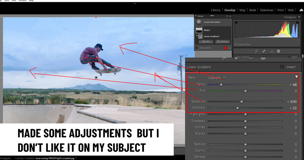Open Masks panel help icon
Image resolution: width=304 pixels, height=160 pixels.
point(227,16)
